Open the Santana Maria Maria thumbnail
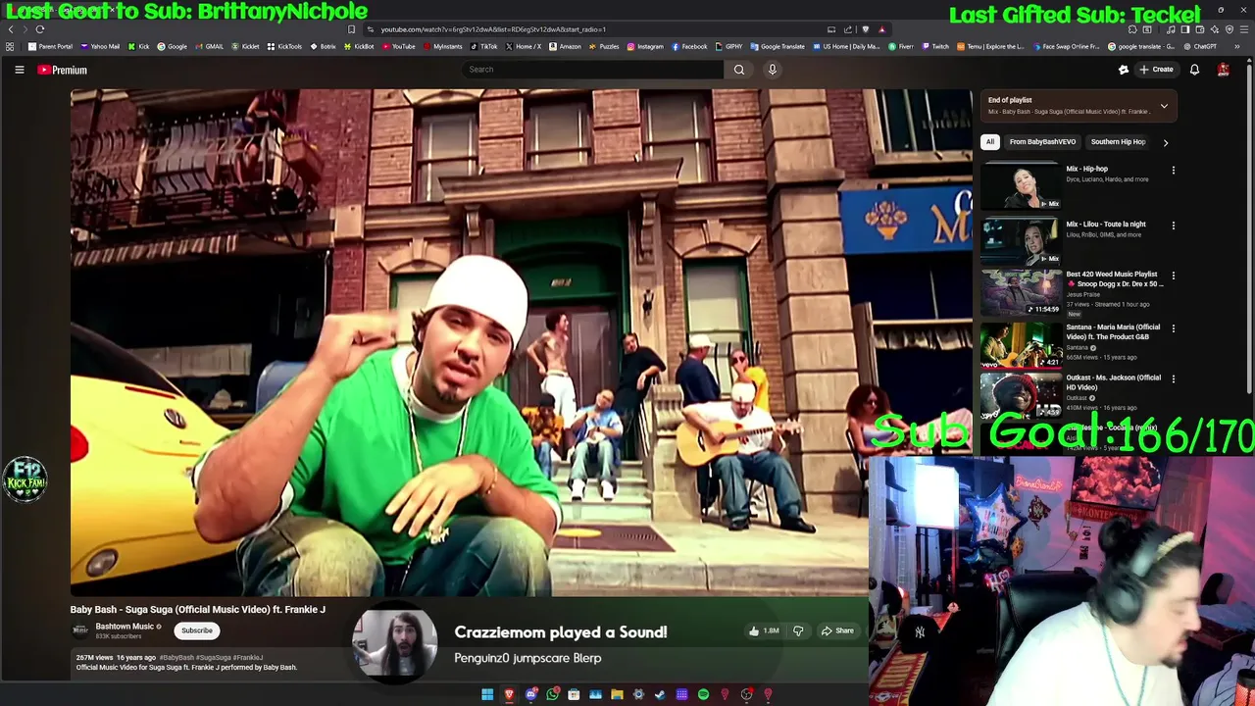This screenshot has width=1255, height=706. point(1021,344)
